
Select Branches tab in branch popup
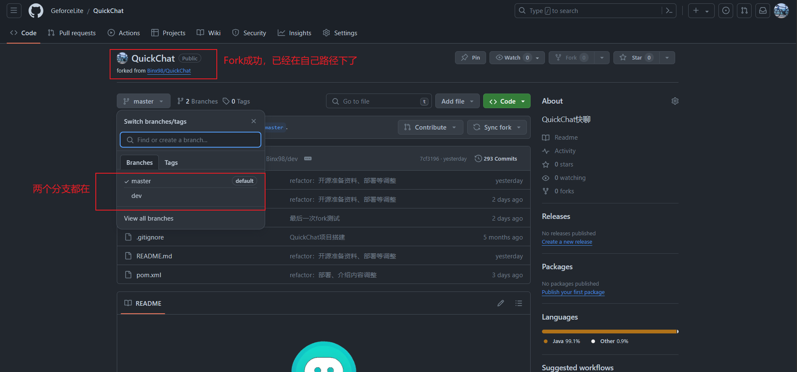(x=139, y=162)
